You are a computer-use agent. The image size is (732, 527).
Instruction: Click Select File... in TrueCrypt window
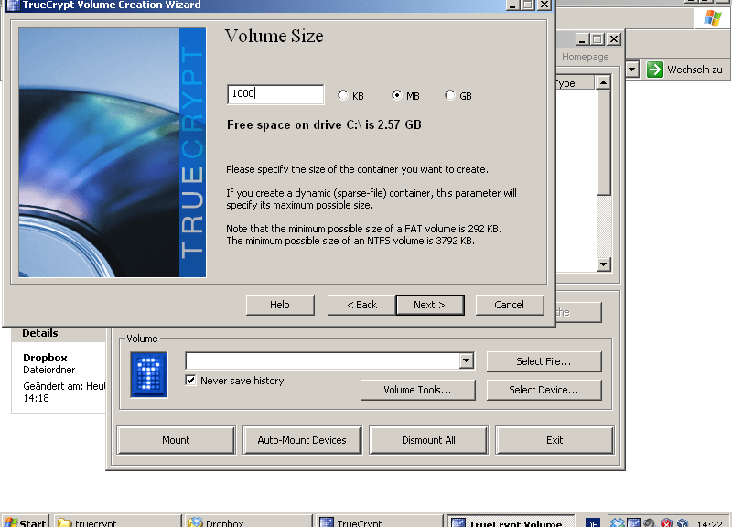544,361
